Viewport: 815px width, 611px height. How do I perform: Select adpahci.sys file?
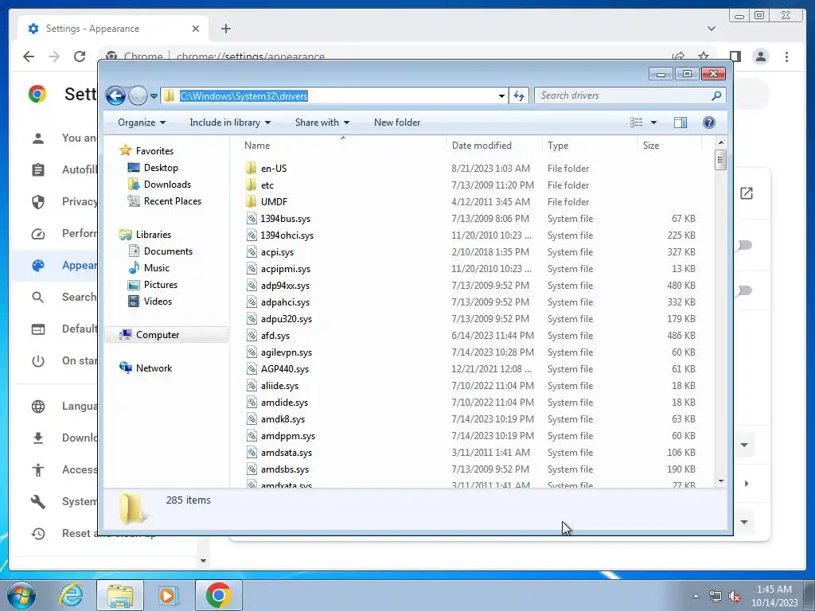coord(285,302)
